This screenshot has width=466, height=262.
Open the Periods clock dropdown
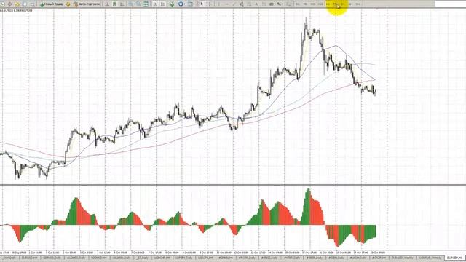tap(181, 4)
